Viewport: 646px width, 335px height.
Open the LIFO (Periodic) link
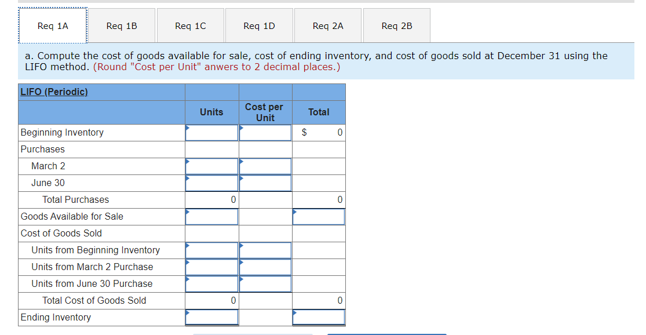coord(52,92)
